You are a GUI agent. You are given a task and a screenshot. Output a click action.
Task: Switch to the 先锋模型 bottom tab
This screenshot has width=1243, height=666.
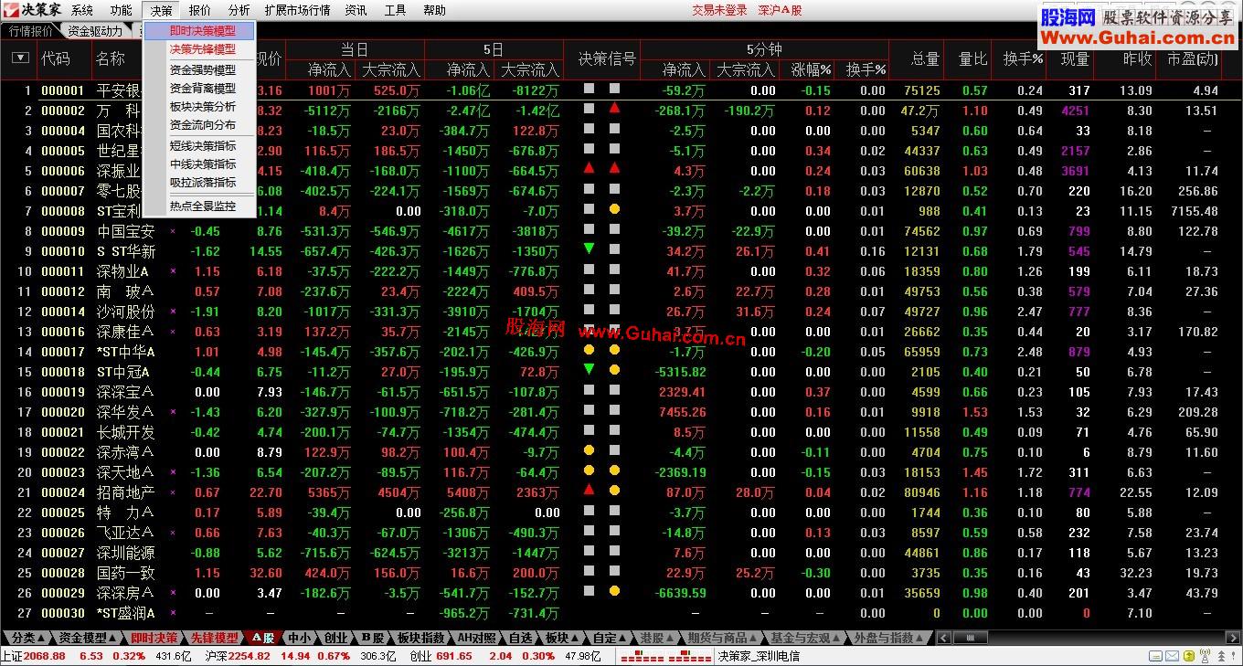[214, 638]
